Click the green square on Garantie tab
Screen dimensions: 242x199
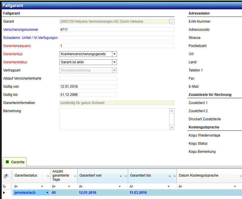tap(8, 162)
